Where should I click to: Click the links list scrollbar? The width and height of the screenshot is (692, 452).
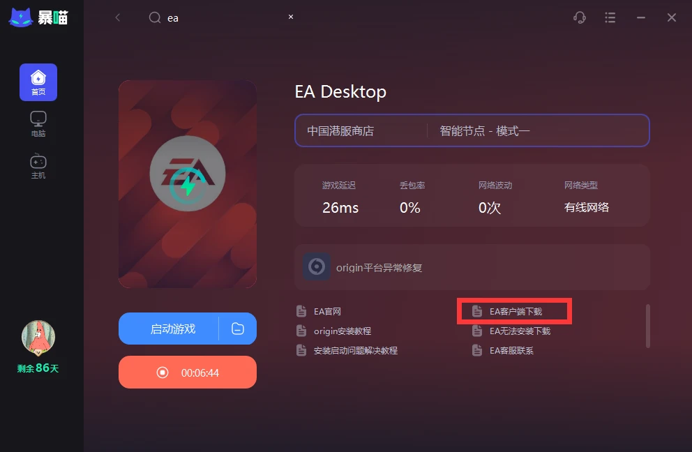tap(648, 326)
